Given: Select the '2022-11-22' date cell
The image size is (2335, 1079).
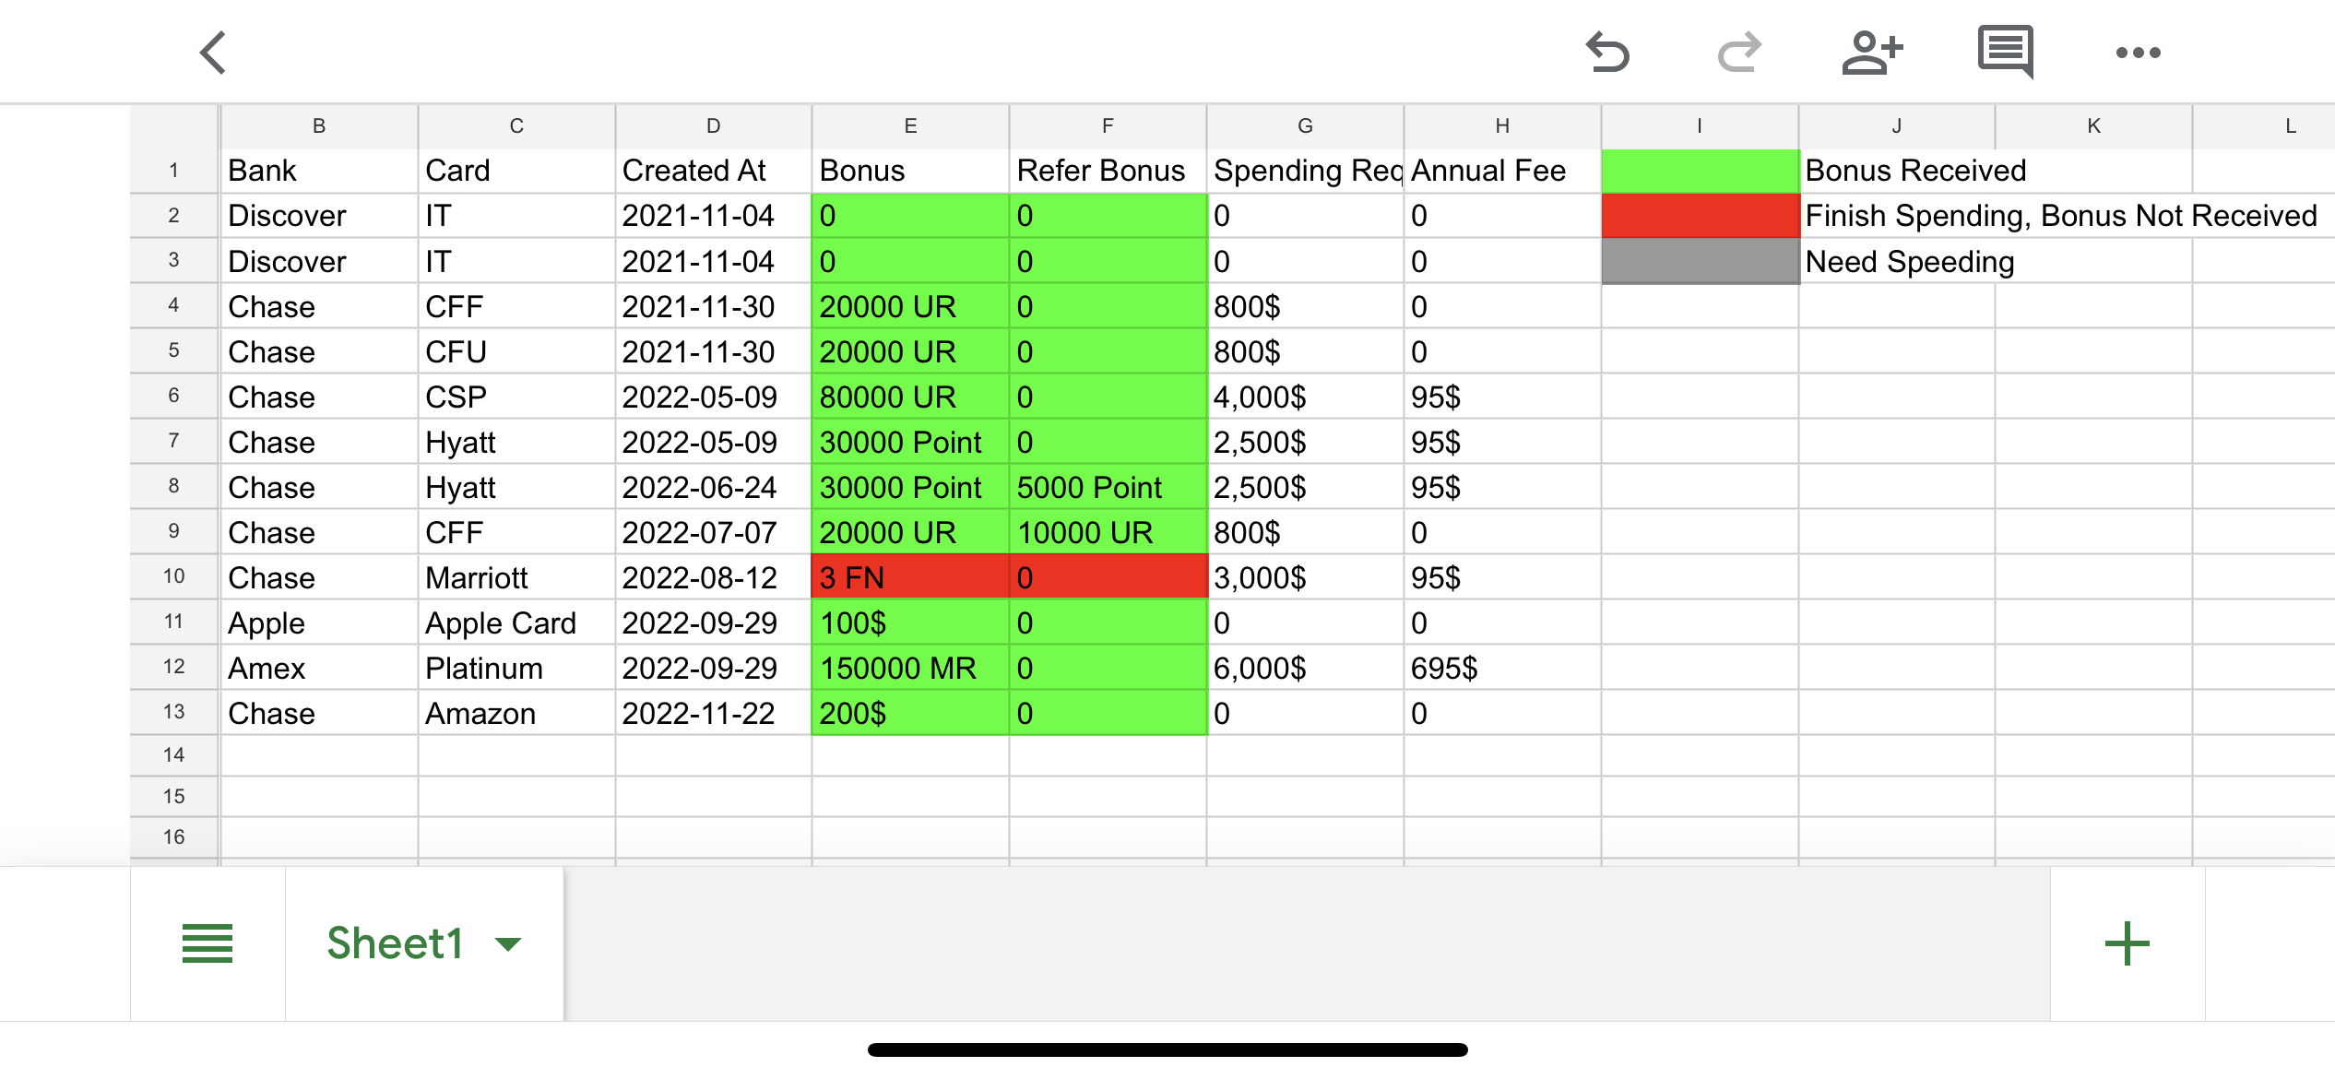Looking at the screenshot, I should (x=714, y=713).
